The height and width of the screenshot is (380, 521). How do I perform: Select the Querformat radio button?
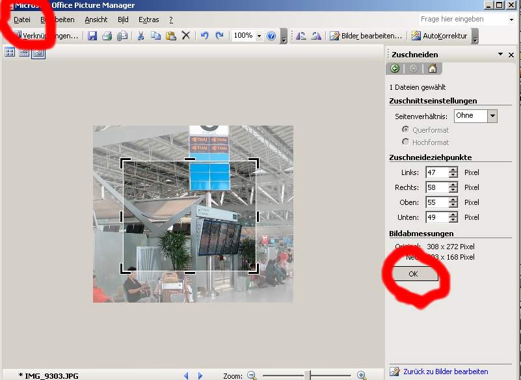pyautogui.click(x=406, y=130)
